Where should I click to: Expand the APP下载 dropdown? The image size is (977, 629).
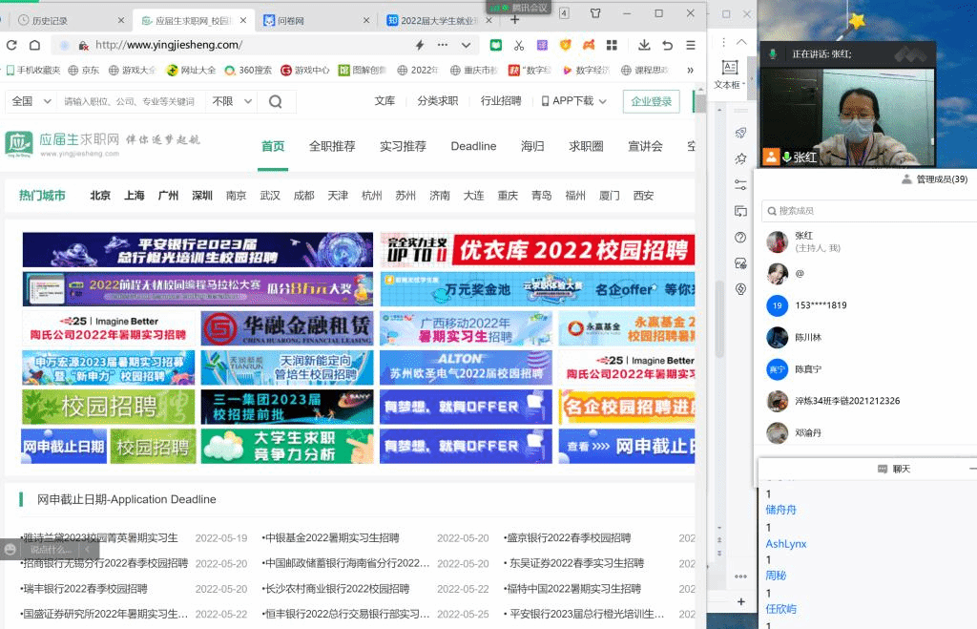click(x=573, y=101)
